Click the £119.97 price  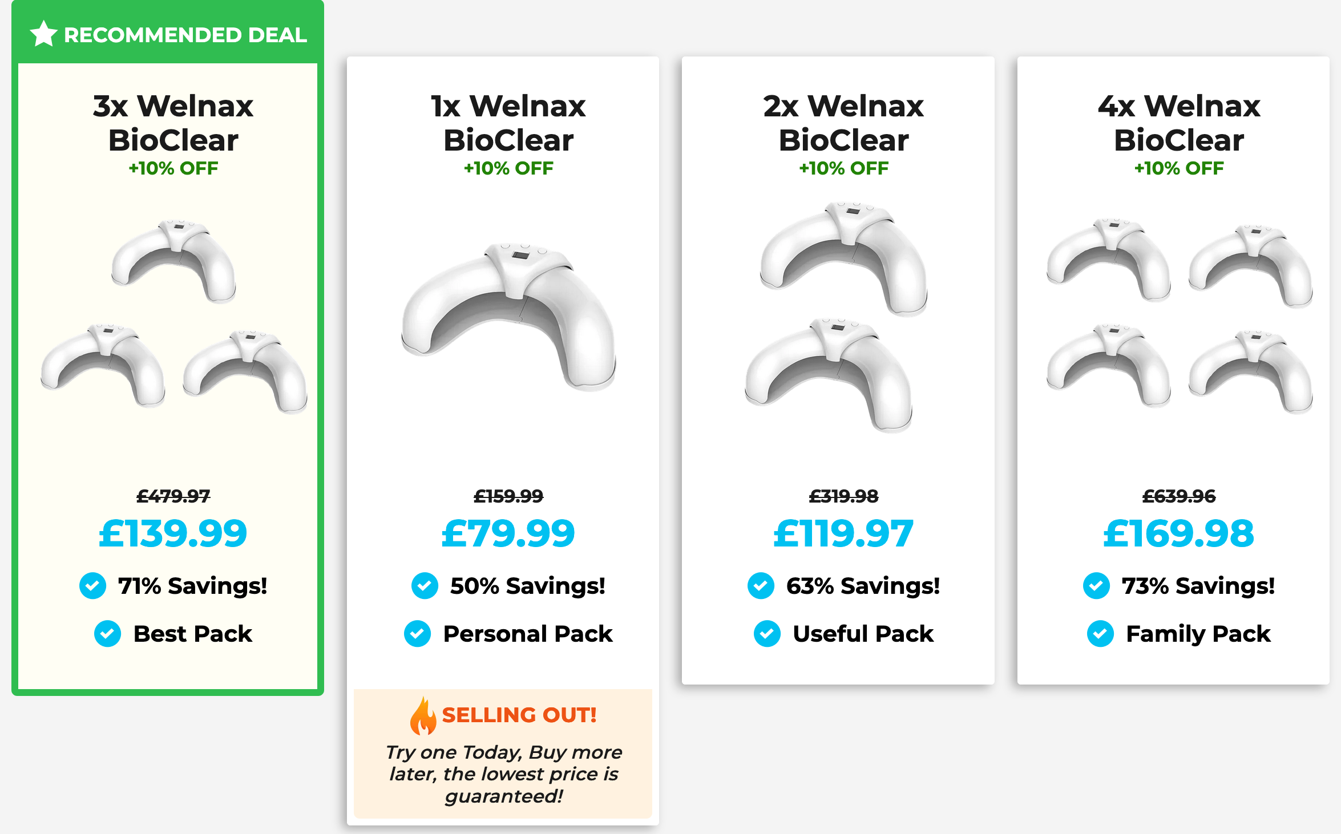tap(843, 534)
